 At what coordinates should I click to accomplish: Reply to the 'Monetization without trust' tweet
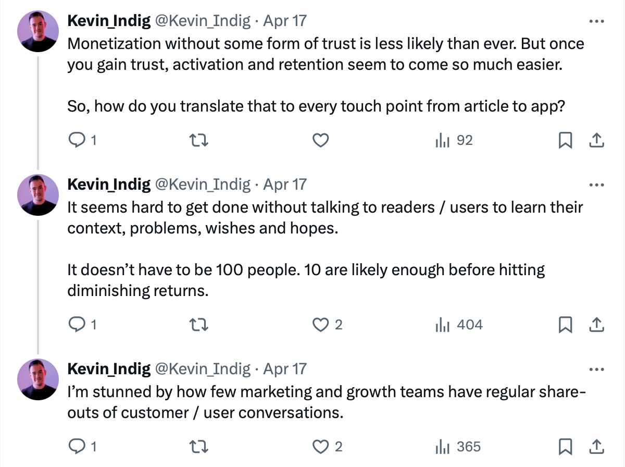pyautogui.click(x=77, y=140)
